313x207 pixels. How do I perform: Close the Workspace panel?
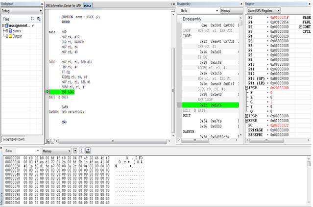pos(42,4)
